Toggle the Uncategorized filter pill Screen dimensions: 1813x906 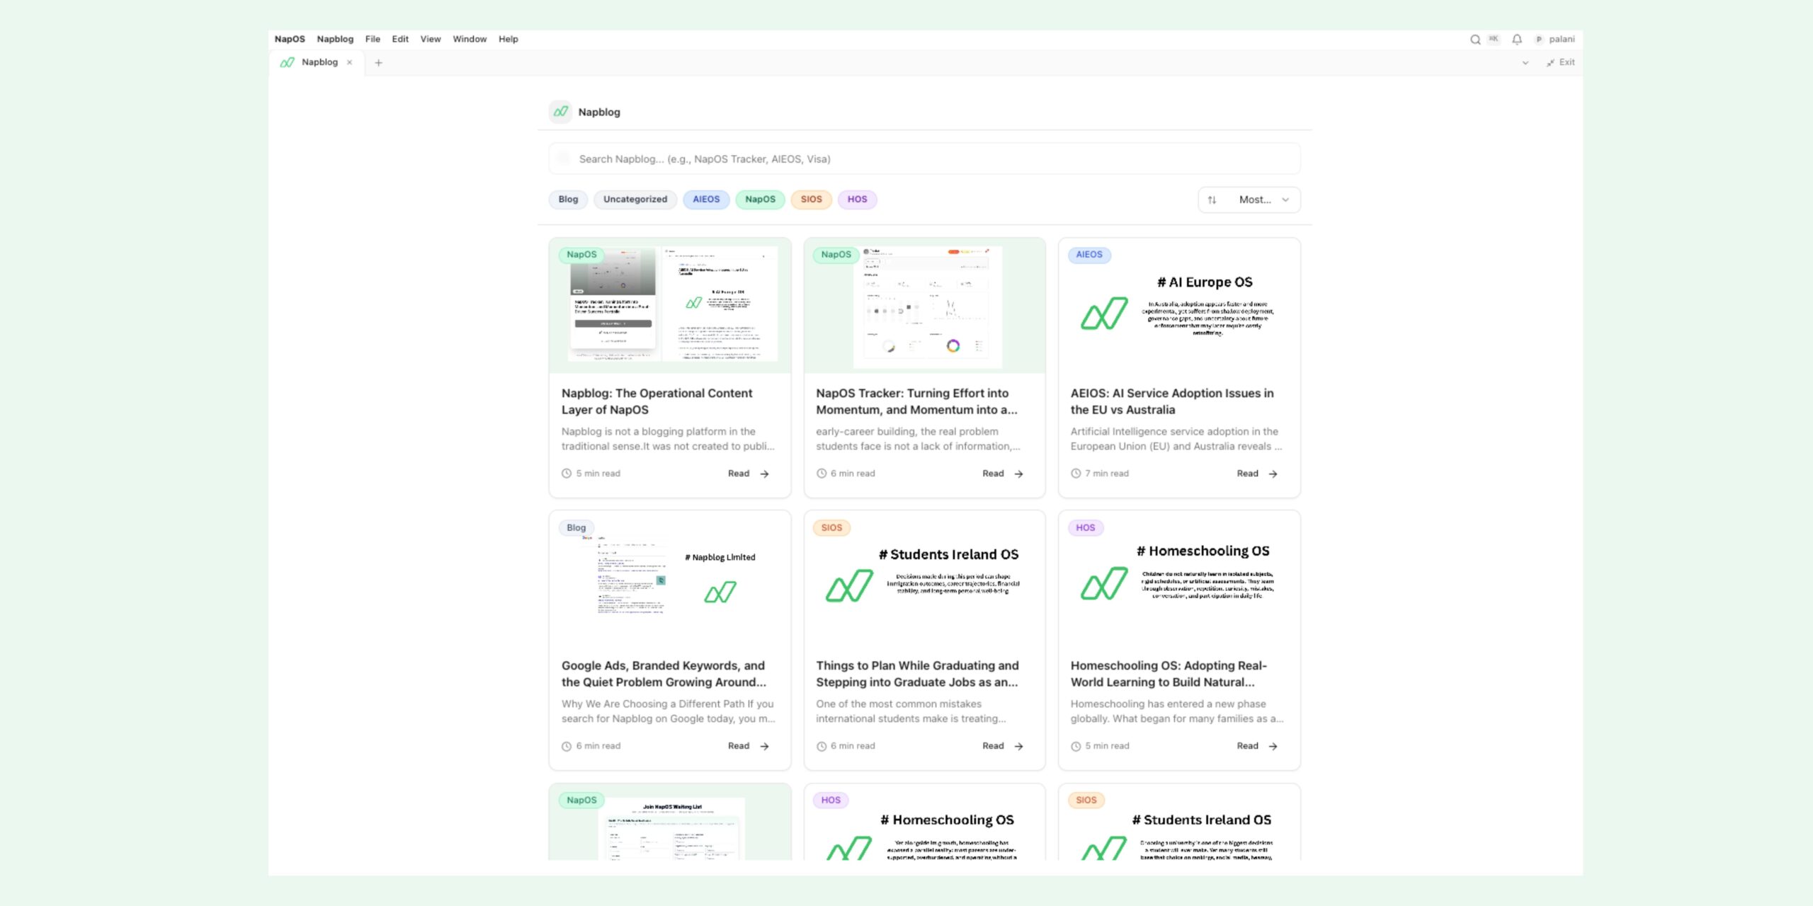635,200
